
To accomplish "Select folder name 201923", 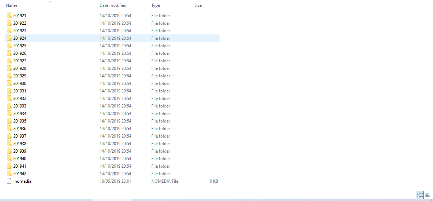I will coord(20,31).
